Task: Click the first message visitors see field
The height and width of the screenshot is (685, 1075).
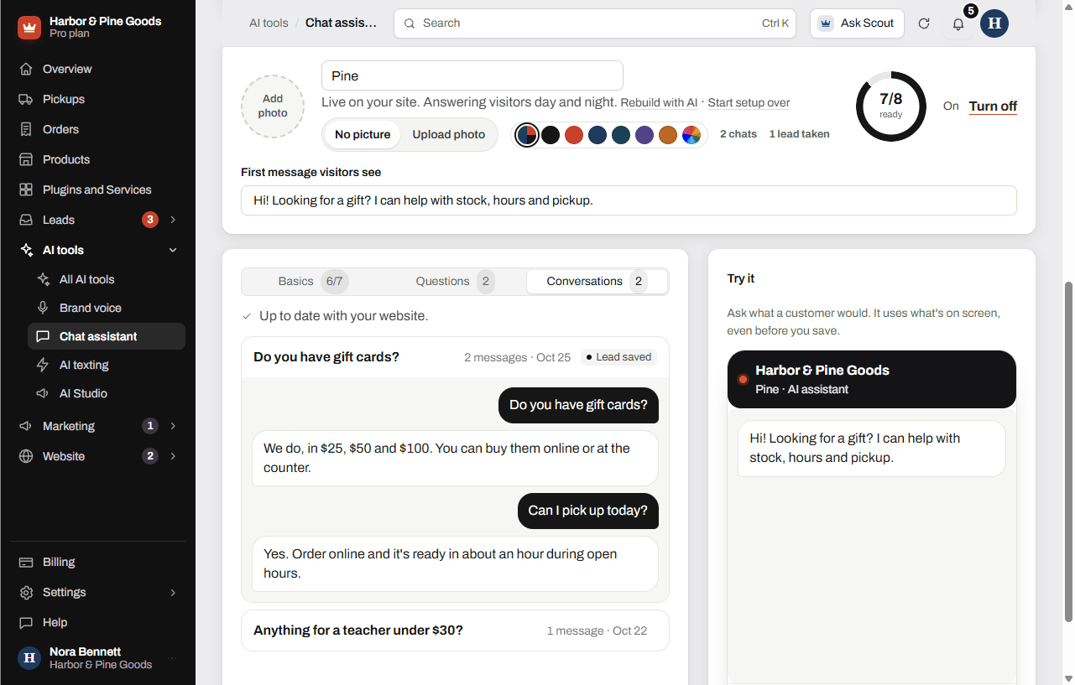Action: tap(629, 200)
